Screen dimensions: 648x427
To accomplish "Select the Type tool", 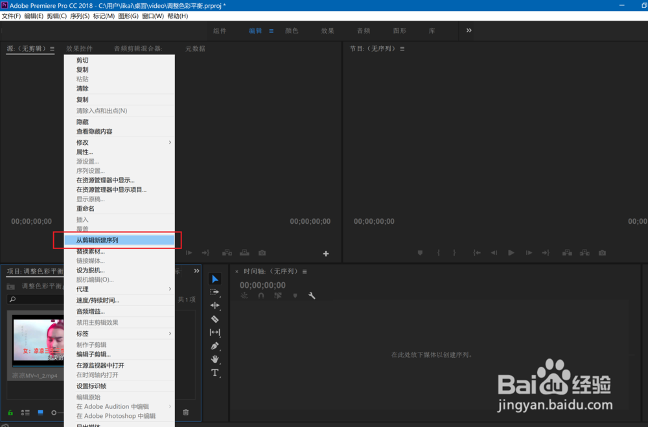I will tap(214, 372).
